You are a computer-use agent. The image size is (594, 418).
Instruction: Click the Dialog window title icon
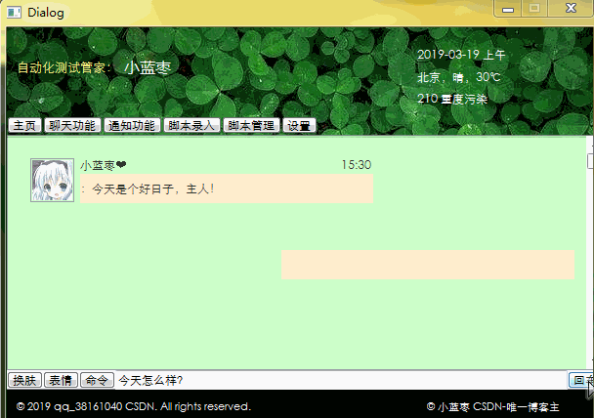point(14,12)
